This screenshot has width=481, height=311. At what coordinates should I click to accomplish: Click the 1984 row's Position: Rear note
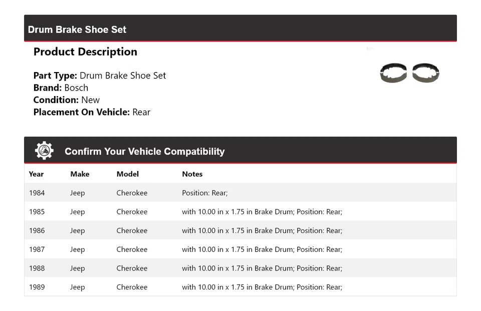click(204, 193)
